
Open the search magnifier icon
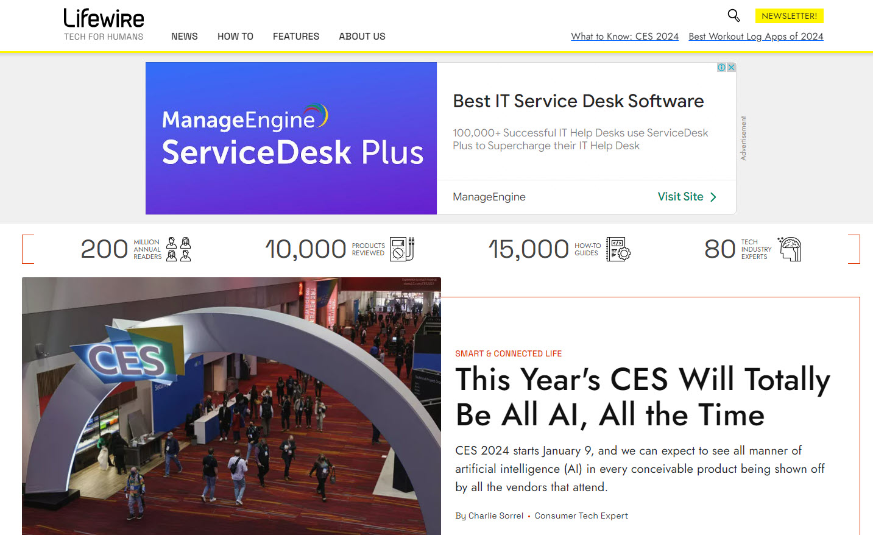(733, 15)
